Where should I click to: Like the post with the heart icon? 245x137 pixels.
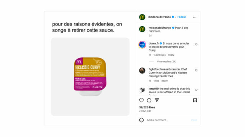(x=141, y=100)
